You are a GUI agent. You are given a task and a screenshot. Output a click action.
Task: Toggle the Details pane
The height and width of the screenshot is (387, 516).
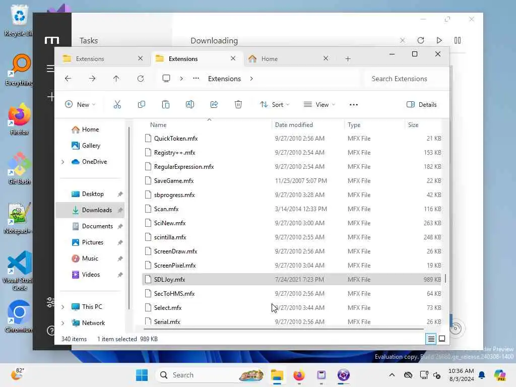[x=422, y=105]
